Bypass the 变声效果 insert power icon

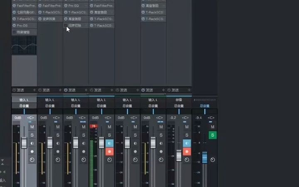coord(40,19)
